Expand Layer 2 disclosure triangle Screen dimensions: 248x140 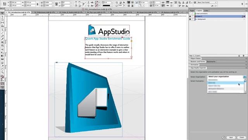[x=196, y=16]
